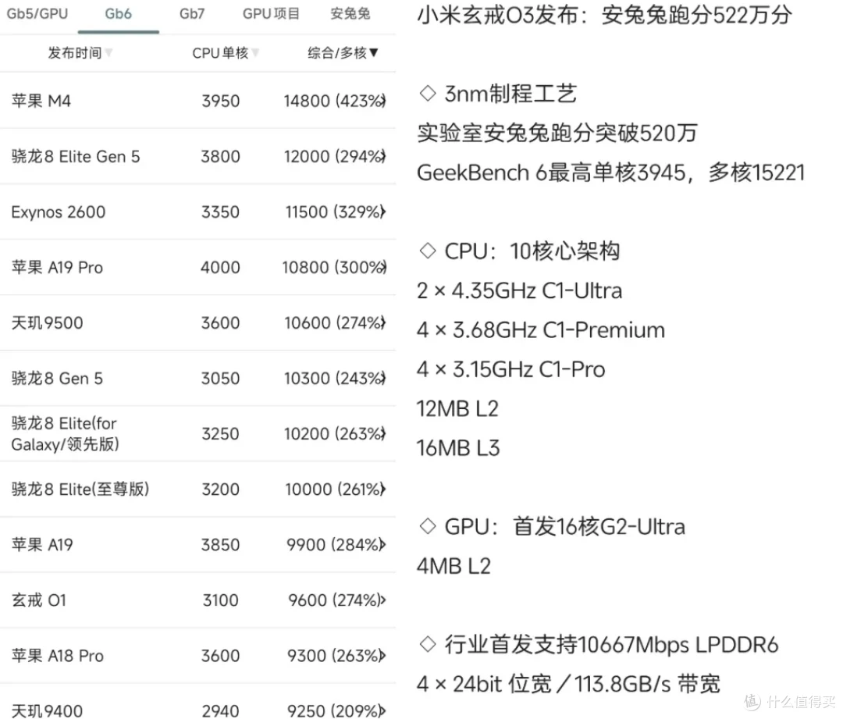Image resolution: width=843 pixels, height=719 pixels.
Task: Expand the 骁龙8 Elite(for Galaxy/领先版) row arrow
Action: pyautogui.click(x=382, y=433)
